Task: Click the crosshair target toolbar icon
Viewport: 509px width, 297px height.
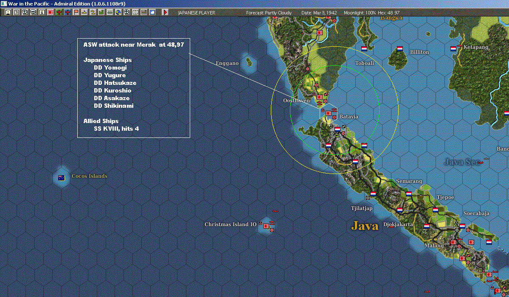Action: [127, 12]
